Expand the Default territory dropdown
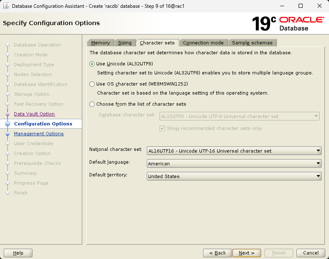Viewport: 329px width, 259px height. click(234, 176)
